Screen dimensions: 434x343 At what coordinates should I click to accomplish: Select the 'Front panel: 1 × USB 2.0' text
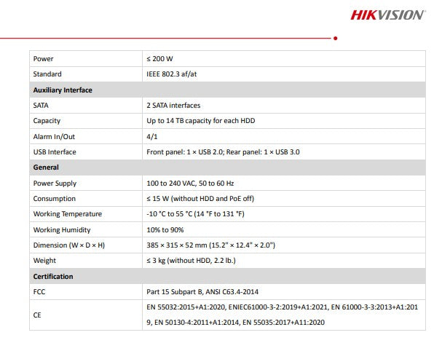click(185, 152)
